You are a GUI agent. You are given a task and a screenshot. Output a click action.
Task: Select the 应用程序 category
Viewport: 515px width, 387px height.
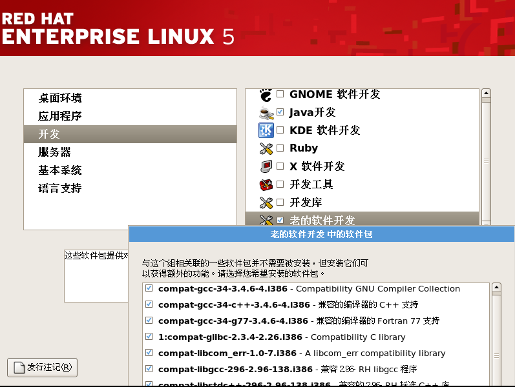[x=130, y=115]
